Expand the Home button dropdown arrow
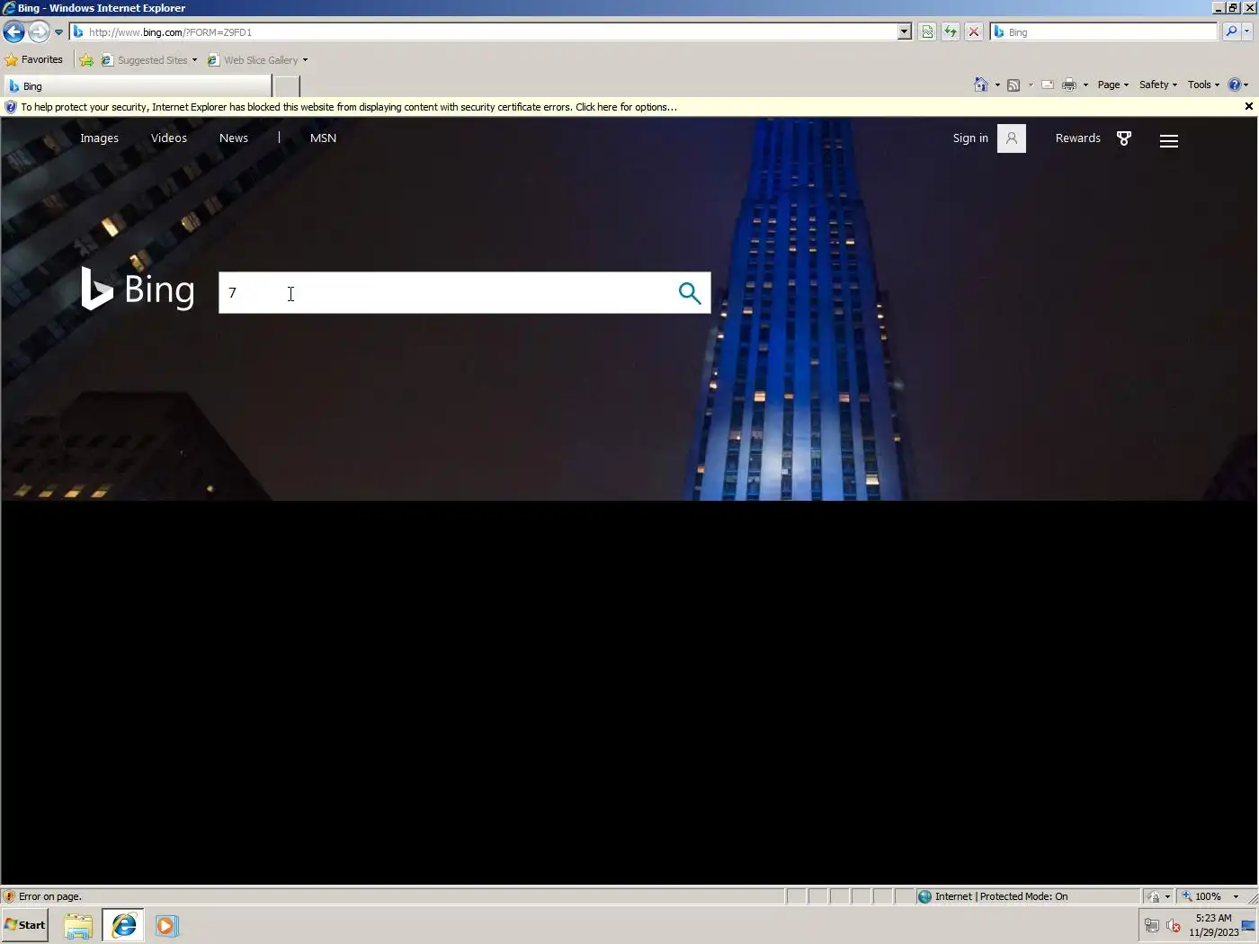Viewport: 1259px width, 944px height. point(997,85)
